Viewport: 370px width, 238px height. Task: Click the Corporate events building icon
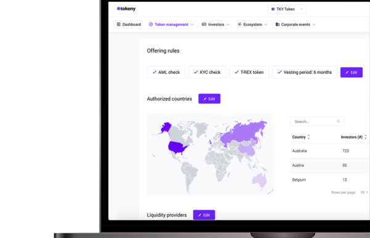pyautogui.click(x=277, y=24)
